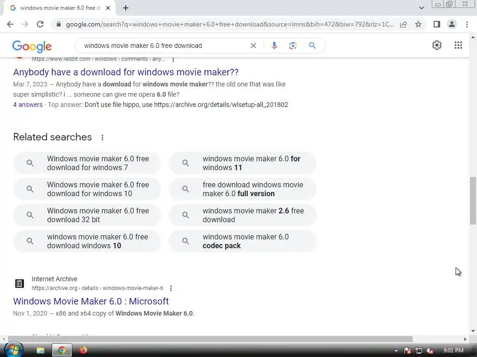Image resolution: width=477 pixels, height=357 pixels.
Task: Click the browser forward arrow
Action: (x=25, y=24)
